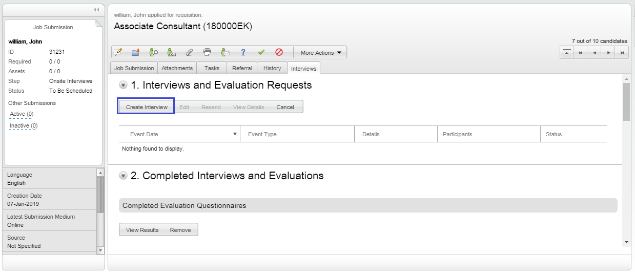The width and height of the screenshot is (635, 274).
Task: Open the Inactive (0) submissions link
Action: point(24,125)
